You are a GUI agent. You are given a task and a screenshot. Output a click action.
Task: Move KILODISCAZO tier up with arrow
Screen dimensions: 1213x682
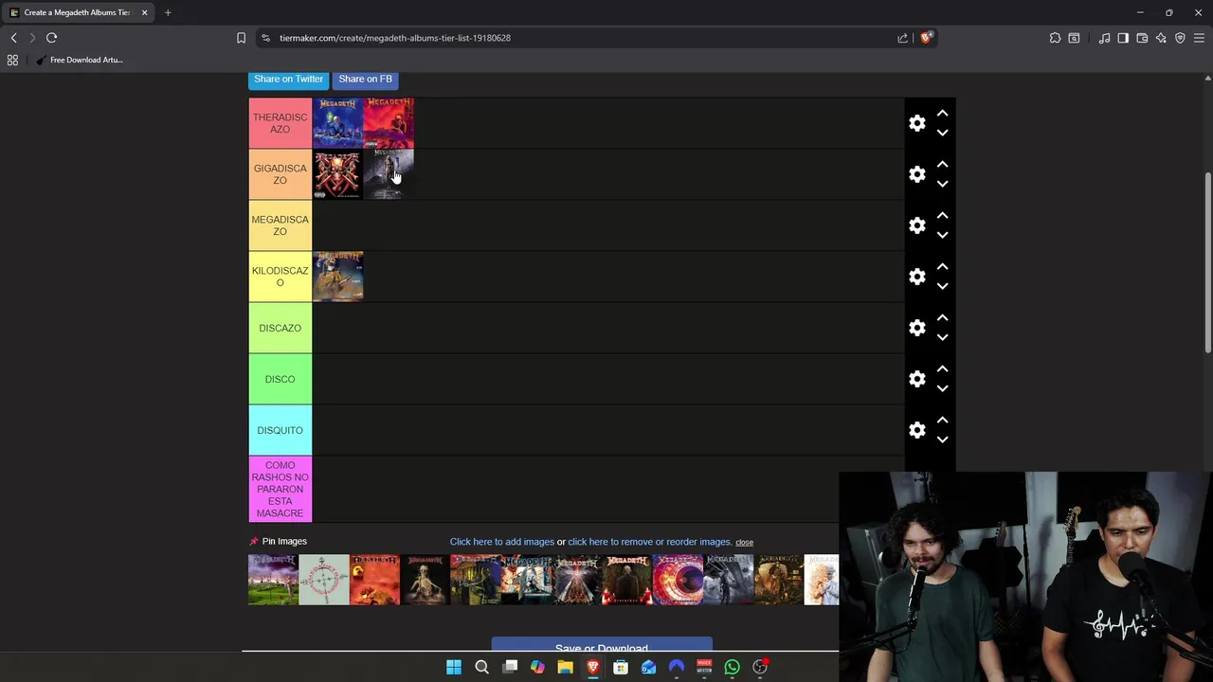(942, 266)
